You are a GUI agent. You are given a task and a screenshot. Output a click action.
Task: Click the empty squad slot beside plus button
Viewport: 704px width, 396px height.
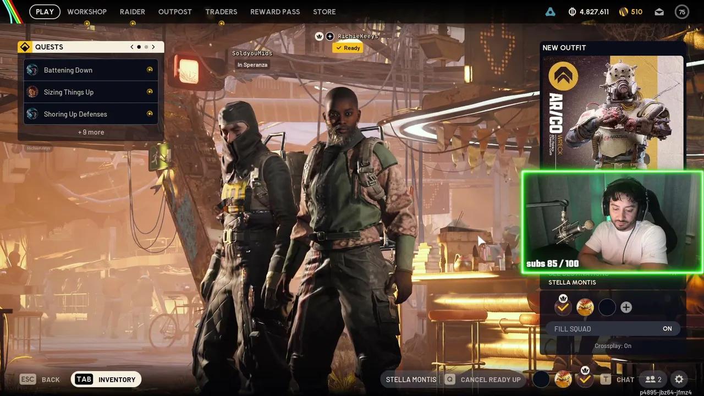coord(607,307)
